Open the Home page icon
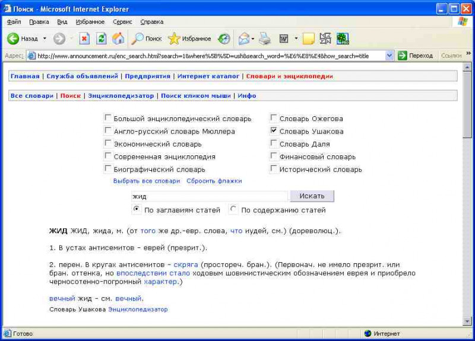The image size is (475, 341). click(118, 39)
